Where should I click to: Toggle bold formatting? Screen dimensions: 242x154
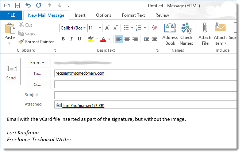pos(63,39)
